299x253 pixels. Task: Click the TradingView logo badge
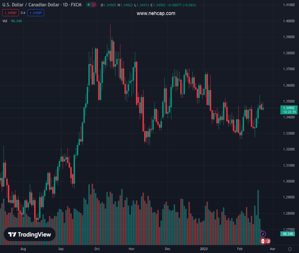click(30, 234)
